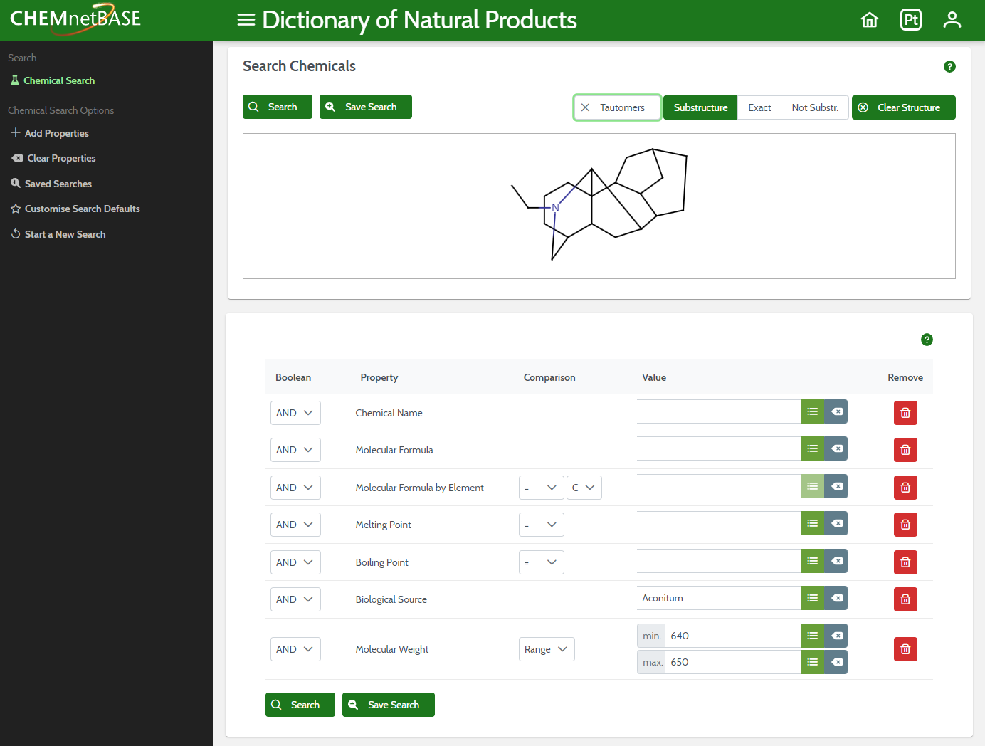The width and height of the screenshot is (985, 746).
Task: Click the Molecular Weight max field 650
Action: 732,662
